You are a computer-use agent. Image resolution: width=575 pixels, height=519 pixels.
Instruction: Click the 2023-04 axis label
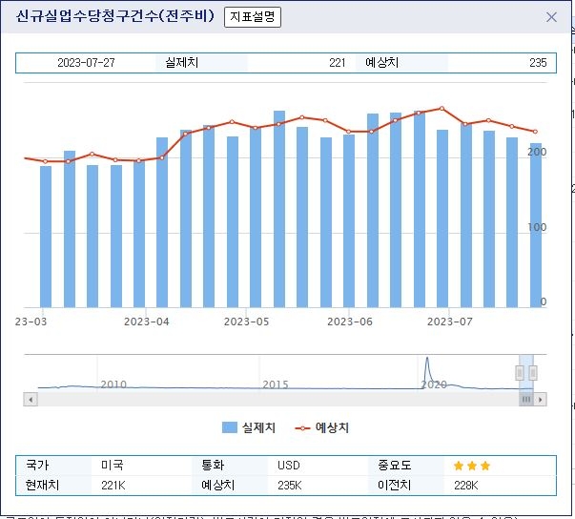tap(146, 322)
